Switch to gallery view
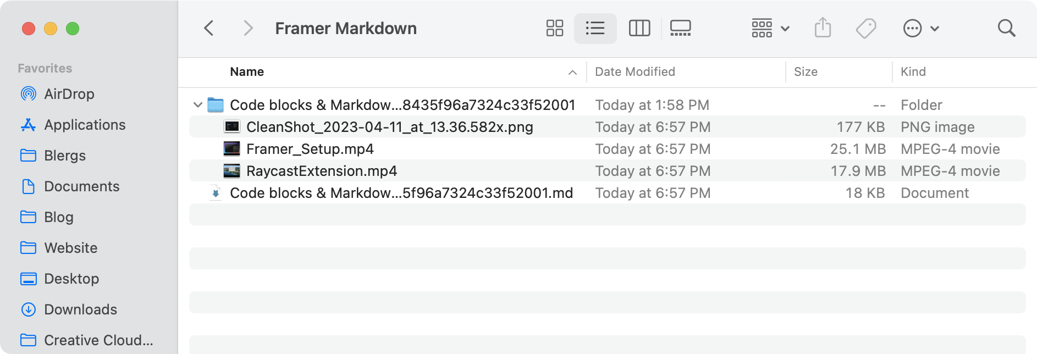 click(680, 28)
